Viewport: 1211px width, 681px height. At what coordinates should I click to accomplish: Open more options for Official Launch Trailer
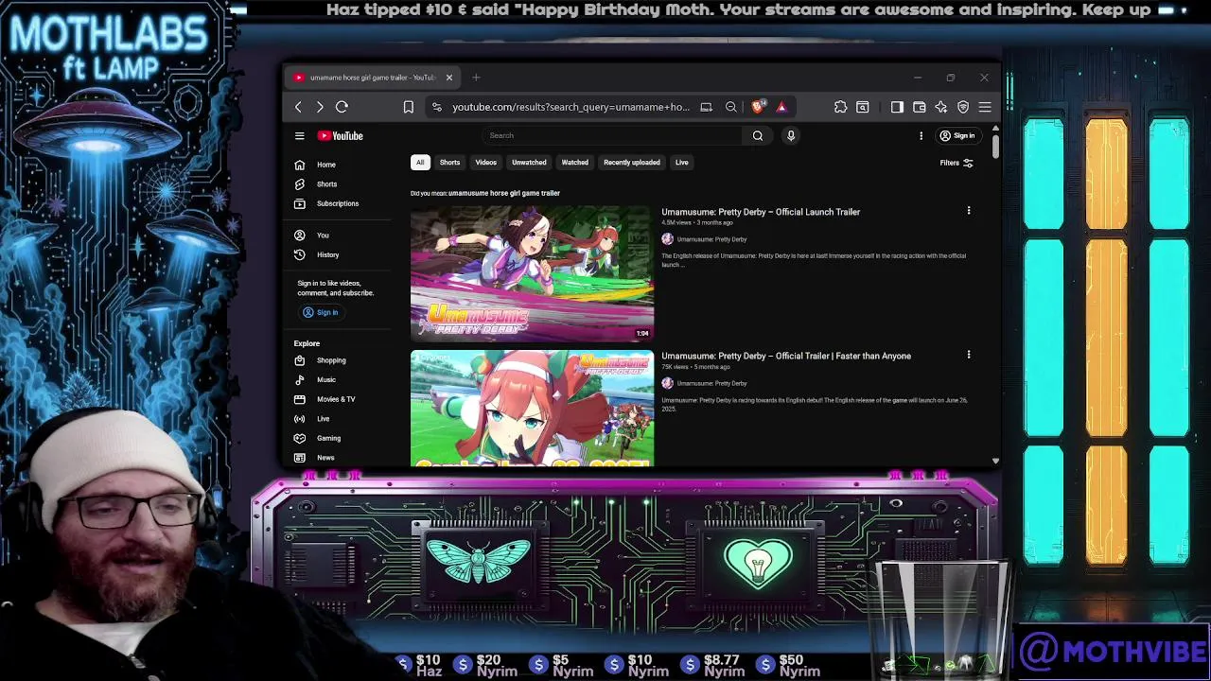[x=969, y=211]
